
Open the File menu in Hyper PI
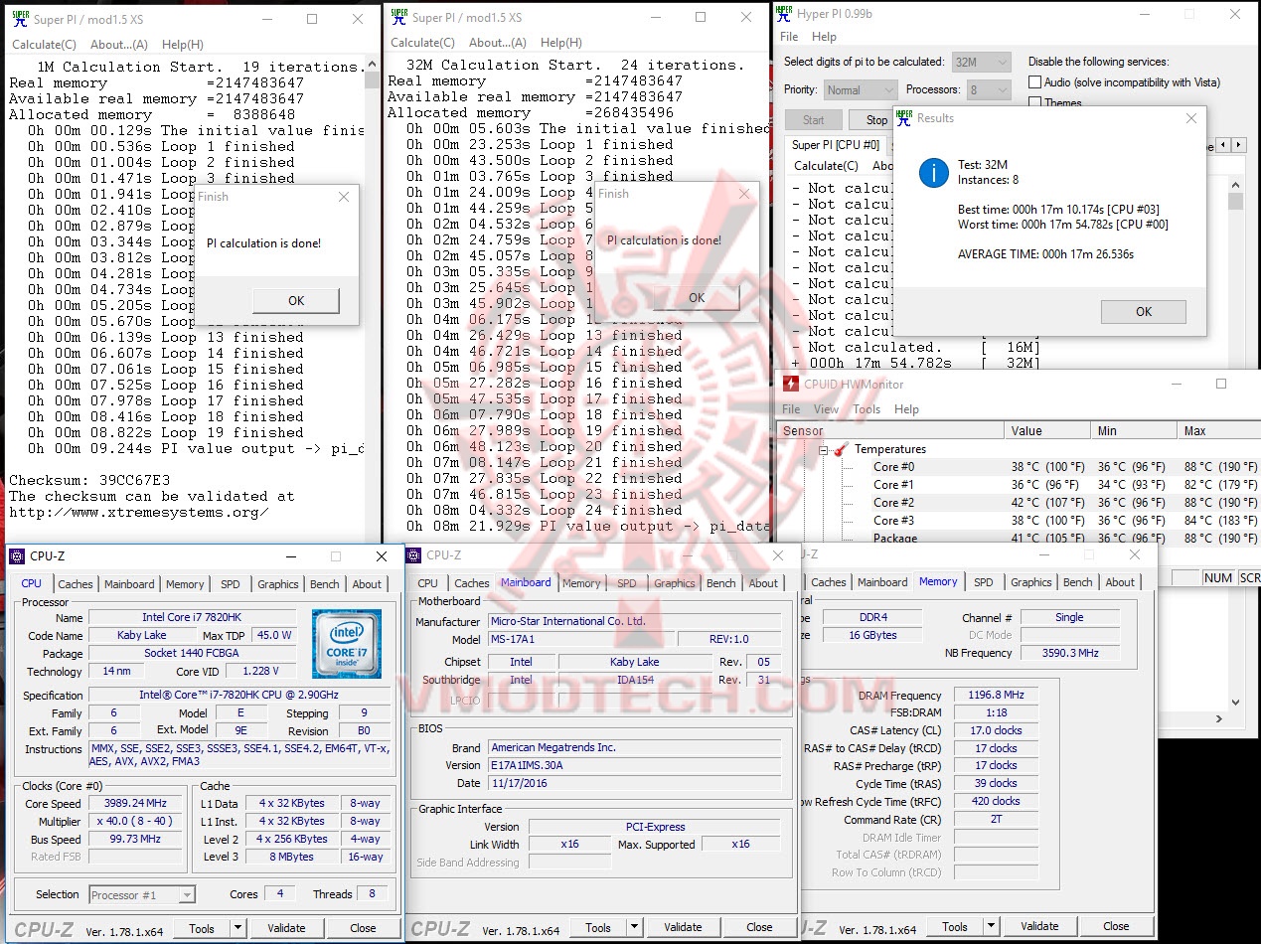(789, 37)
